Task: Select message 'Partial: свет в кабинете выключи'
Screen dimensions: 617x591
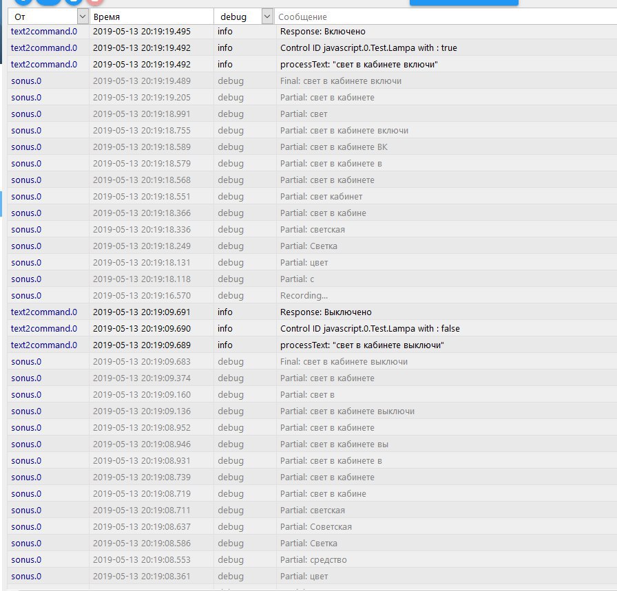Action: [x=348, y=411]
